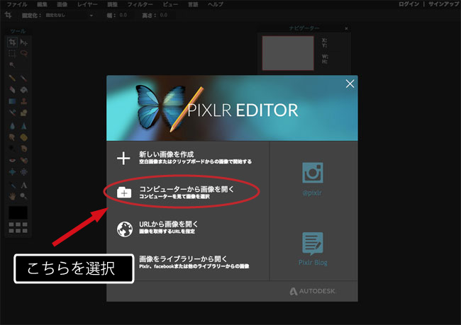Select the Sponge tool
Viewport: 461px width, 325px height.
pos(24,137)
